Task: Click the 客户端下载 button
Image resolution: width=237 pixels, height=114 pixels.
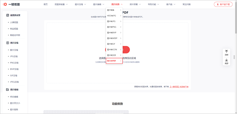Action: [x=223, y=4]
